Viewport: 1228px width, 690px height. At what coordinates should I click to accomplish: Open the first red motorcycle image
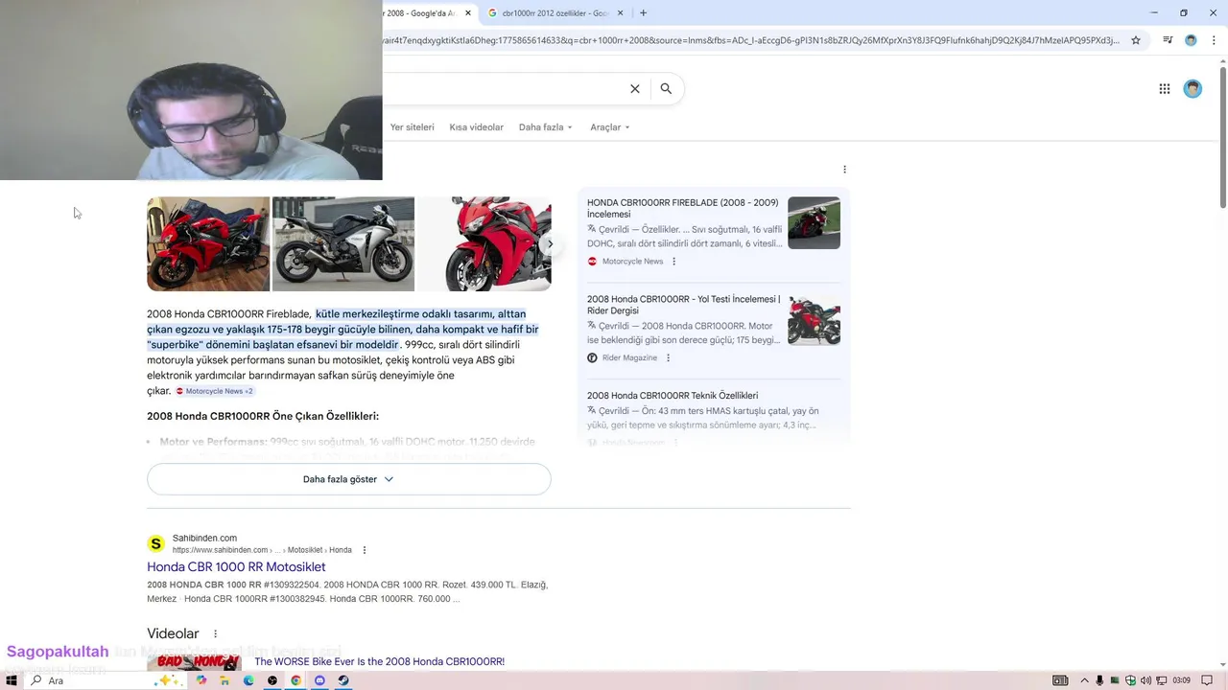tap(208, 243)
